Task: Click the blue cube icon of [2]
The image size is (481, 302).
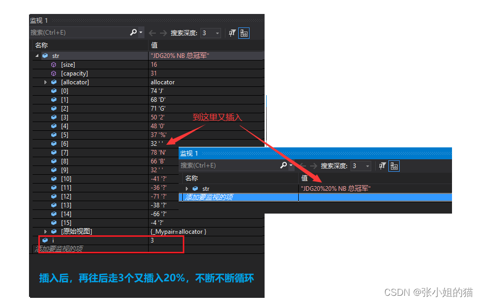Action: (x=54, y=109)
